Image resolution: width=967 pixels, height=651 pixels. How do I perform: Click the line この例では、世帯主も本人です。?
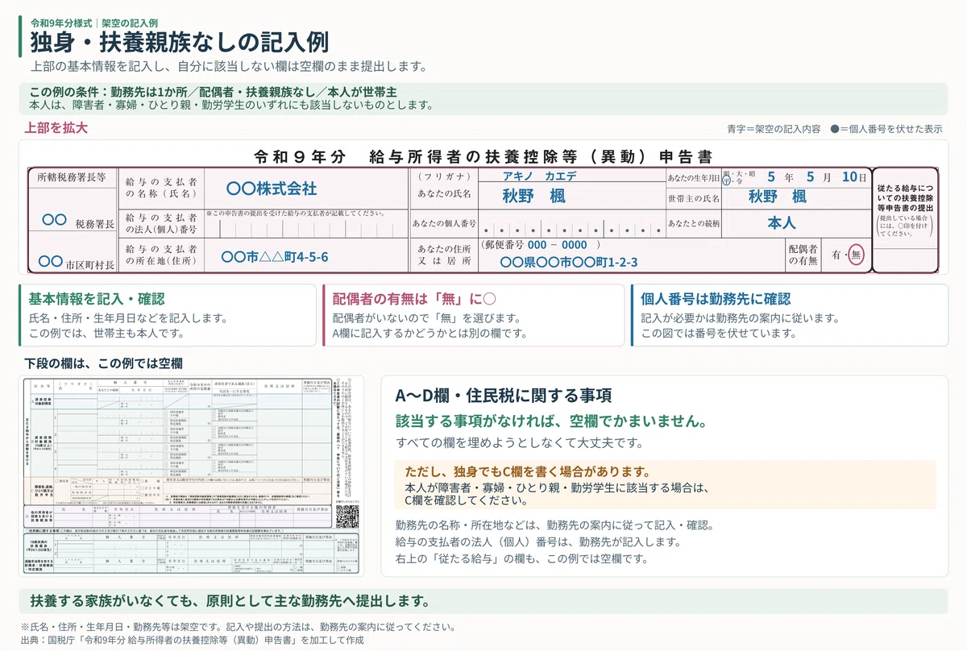point(107,333)
